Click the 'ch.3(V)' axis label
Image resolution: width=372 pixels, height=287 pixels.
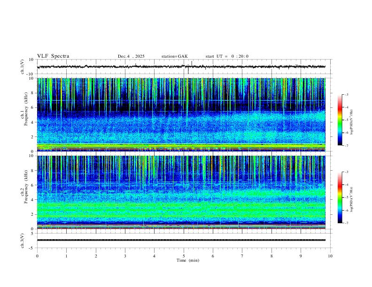click(23, 241)
